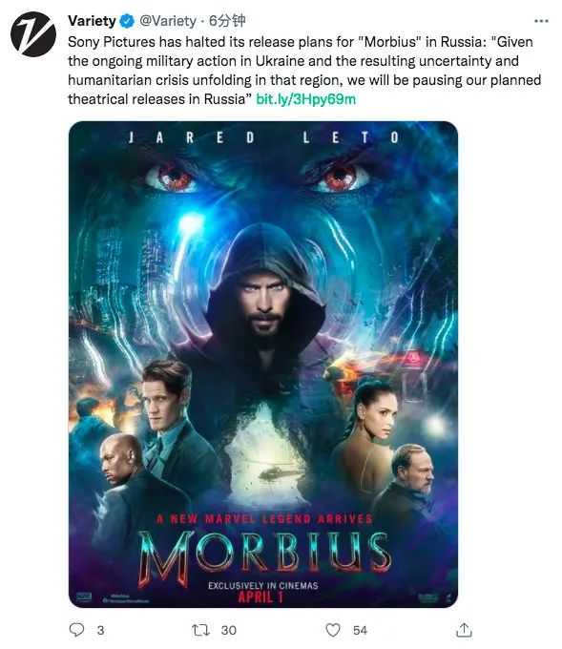Open the Variety profile avatar
This screenshot has width=562, height=649.
(33, 34)
